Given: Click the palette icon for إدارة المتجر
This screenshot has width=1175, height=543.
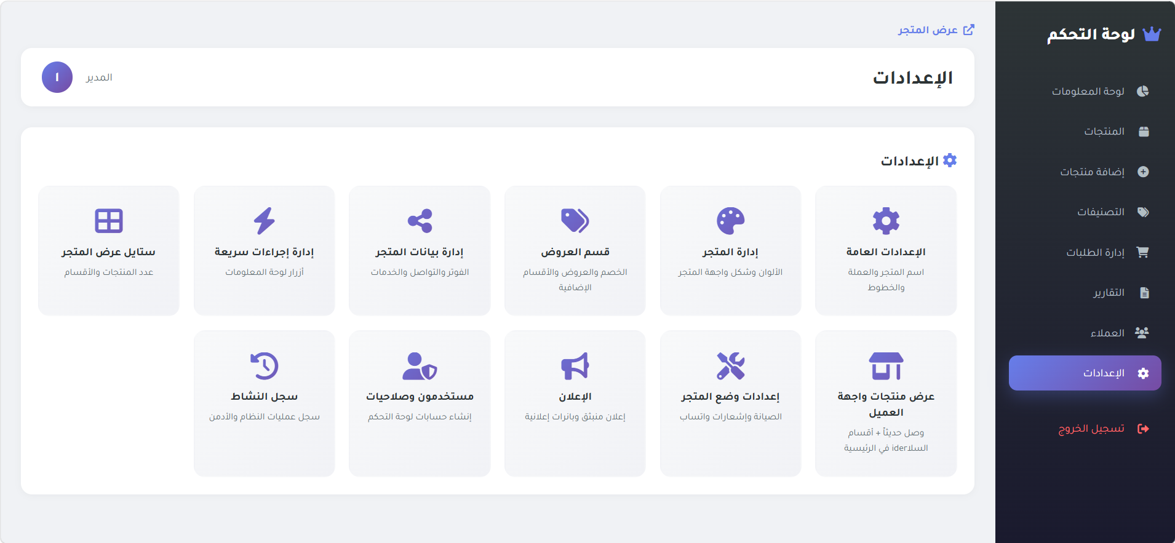Looking at the screenshot, I should pos(731,221).
